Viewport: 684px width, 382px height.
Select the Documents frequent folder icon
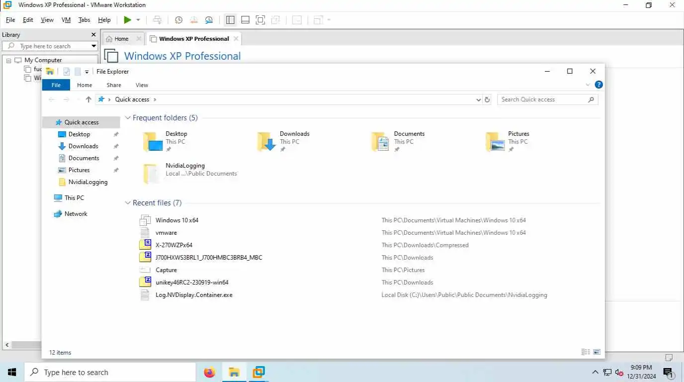pyautogui.click(x=381, y=142)
